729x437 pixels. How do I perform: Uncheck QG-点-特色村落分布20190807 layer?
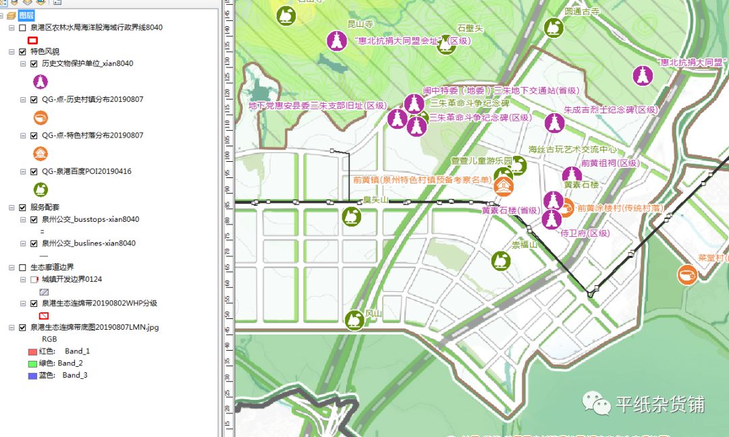tap(34, 136)
